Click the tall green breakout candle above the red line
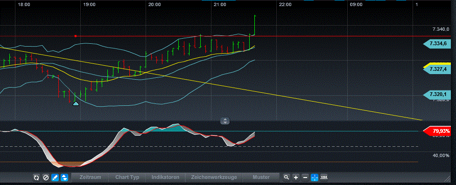The width and height of the screenshot is (456, 185). (x=255, y=25)
